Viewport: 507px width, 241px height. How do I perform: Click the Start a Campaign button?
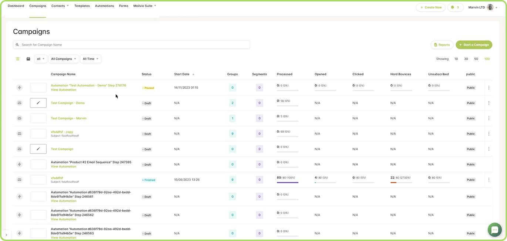pyautogui.click(x=474, y=45)
